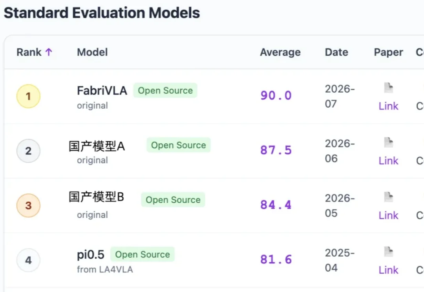Toggle the Rank column sort arrow

point(49,52)
